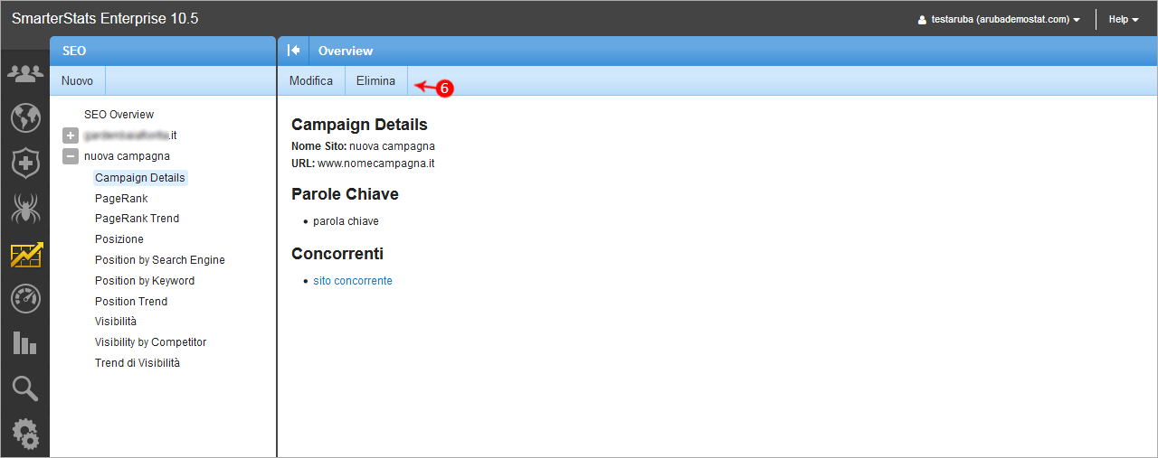Open the shield security sidebar section
The image size is (1158, 458).
tap(25, 164)
